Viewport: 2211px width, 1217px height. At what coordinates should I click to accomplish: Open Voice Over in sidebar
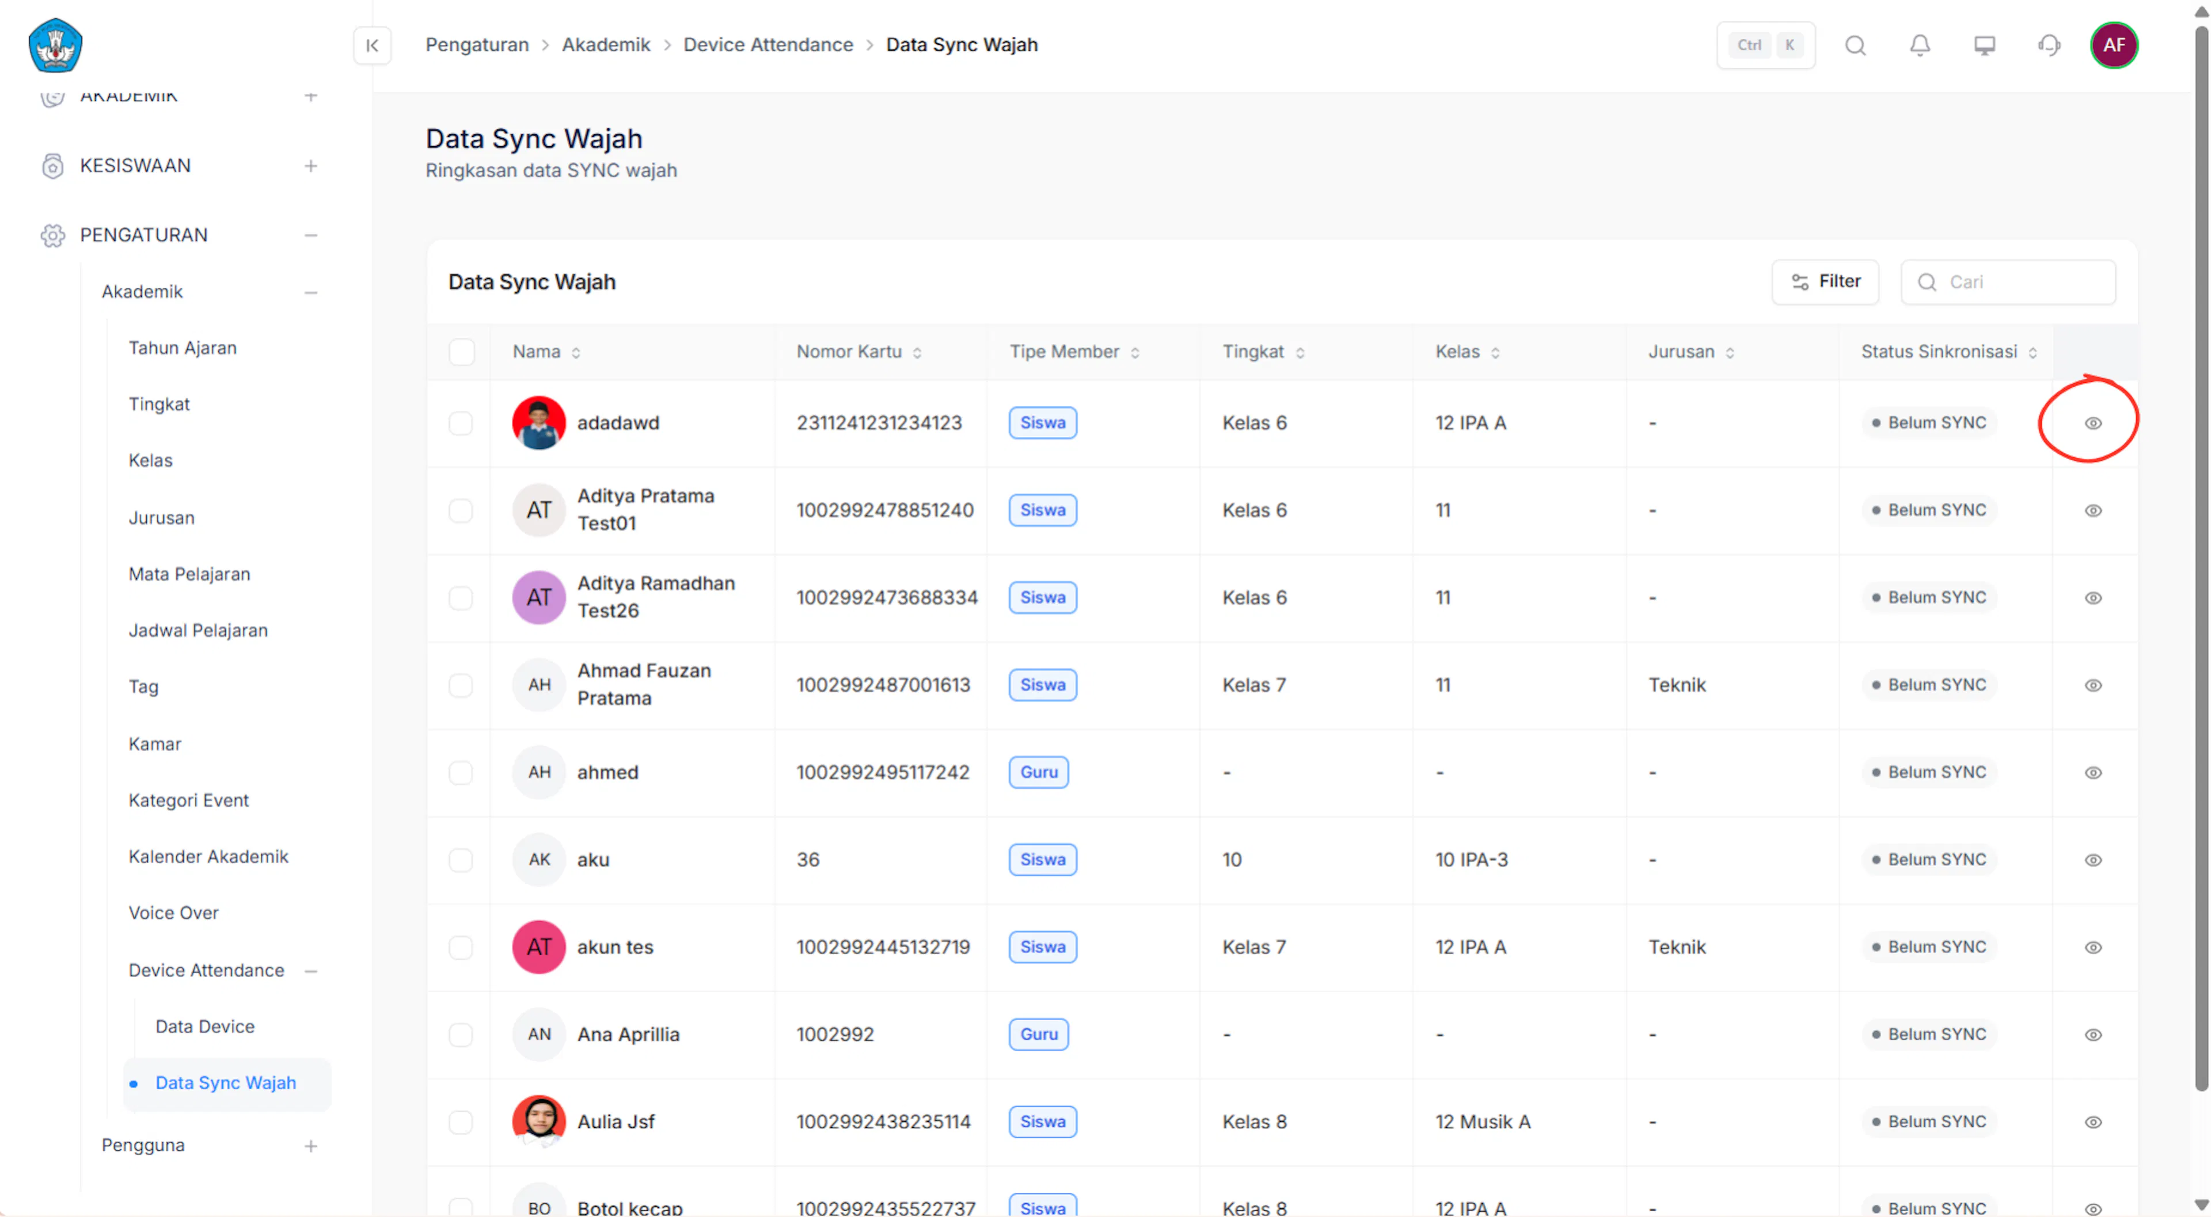click(173, 914)
